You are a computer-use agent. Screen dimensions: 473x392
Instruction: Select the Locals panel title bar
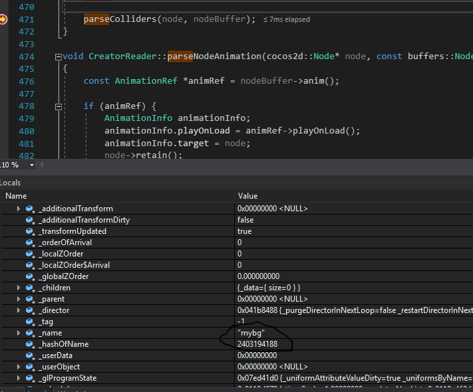(x=11, y=183)
